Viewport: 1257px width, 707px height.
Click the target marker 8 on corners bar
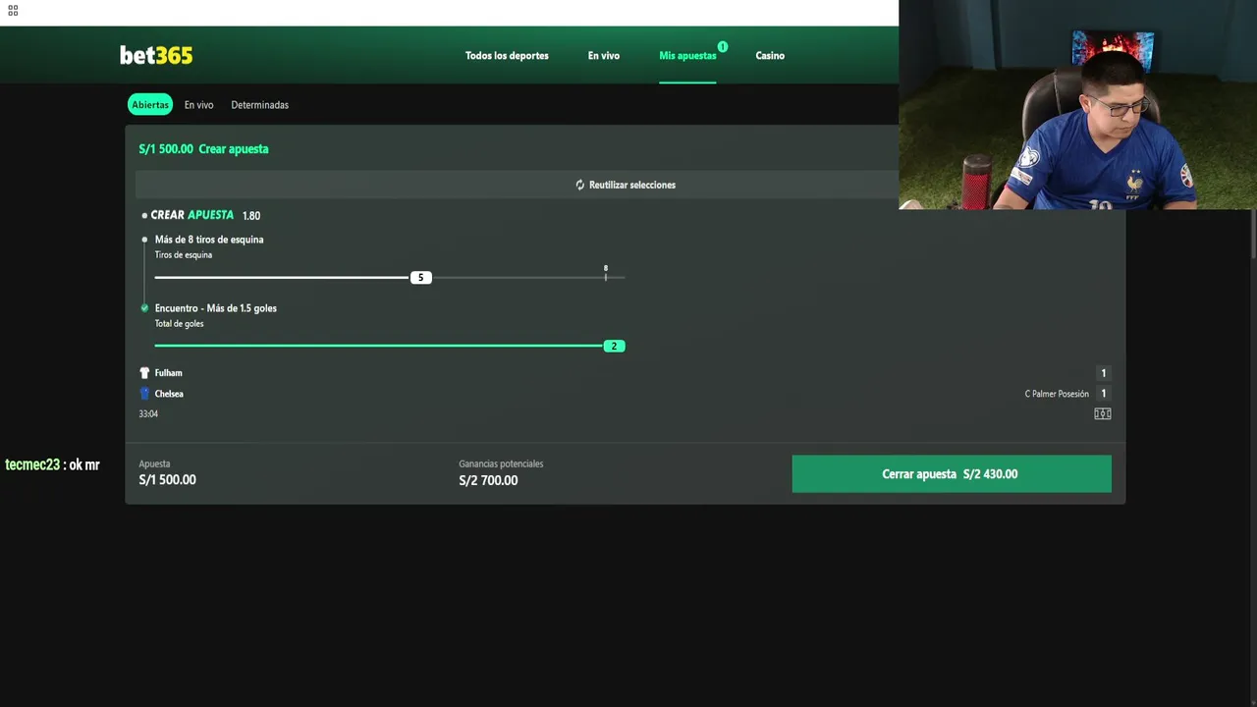click(606, 272)
